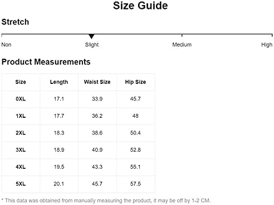Select the 0XL size row

coord(79,99)
